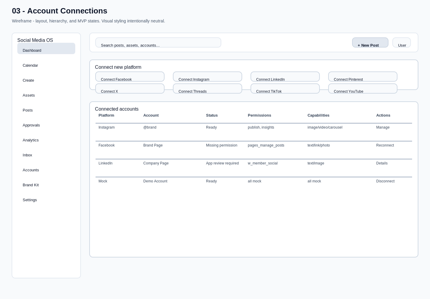Click Connect LinkedIn
The width and height of the screenshot is (430, 299).
[x=285, y=77]
